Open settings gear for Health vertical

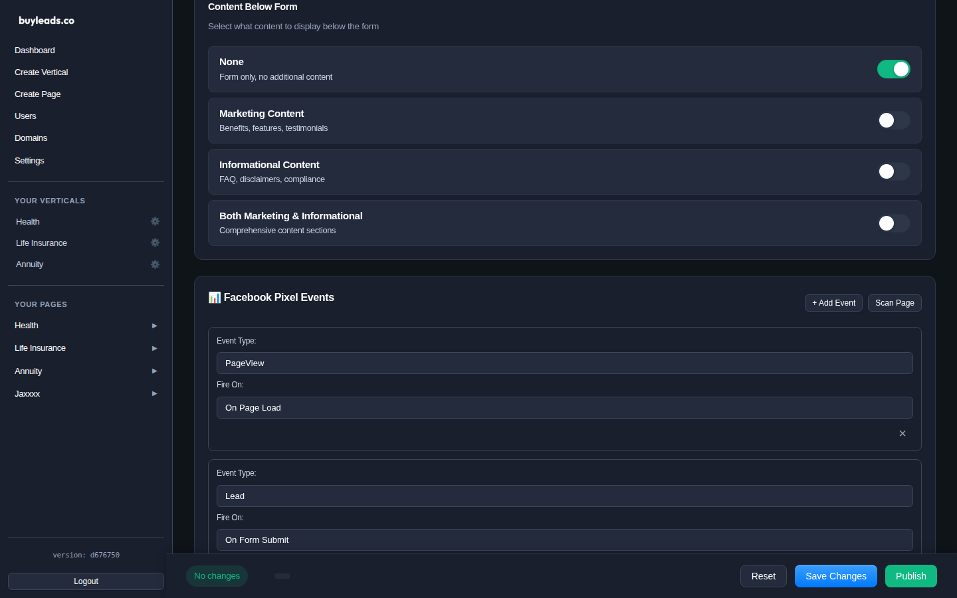(155, 221)
